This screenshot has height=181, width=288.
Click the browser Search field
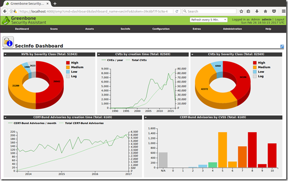(x=209, y=11)
